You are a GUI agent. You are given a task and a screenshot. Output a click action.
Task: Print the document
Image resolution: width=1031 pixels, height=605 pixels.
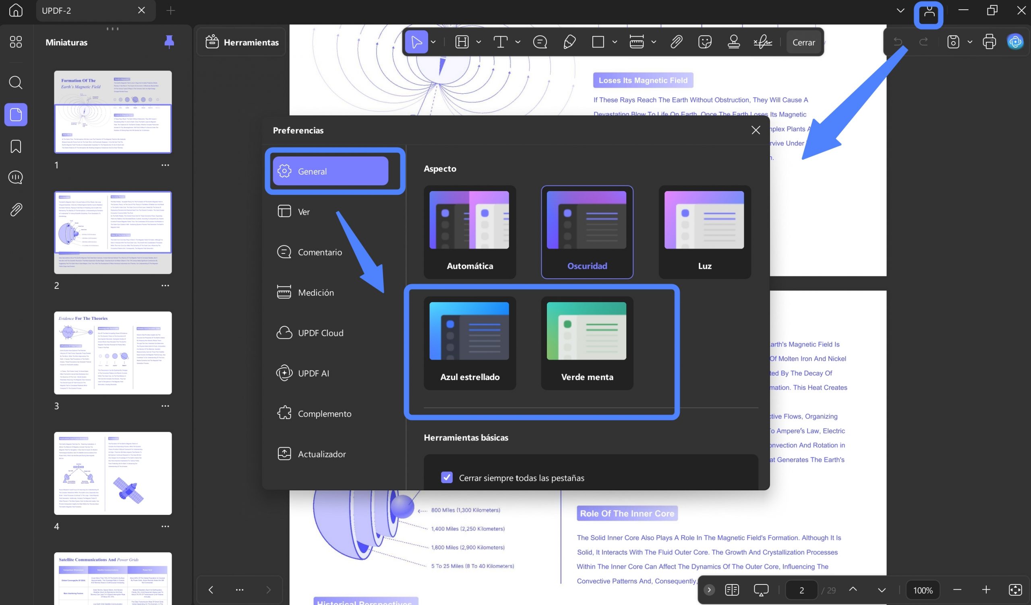(x=989, y=42)
